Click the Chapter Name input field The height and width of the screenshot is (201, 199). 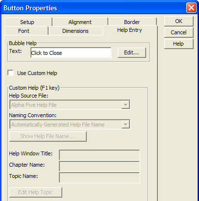pyautogui.click(x=99, y=166)
